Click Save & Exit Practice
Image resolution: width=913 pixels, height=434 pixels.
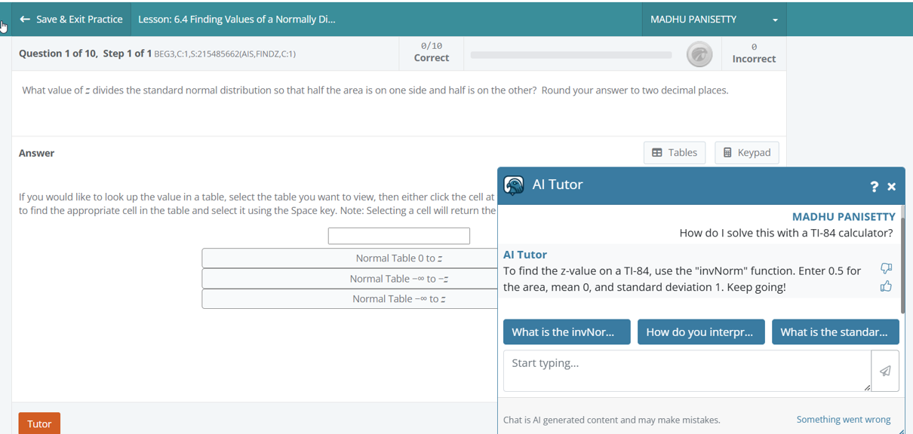pyautogui.click(x=71, y=20)
